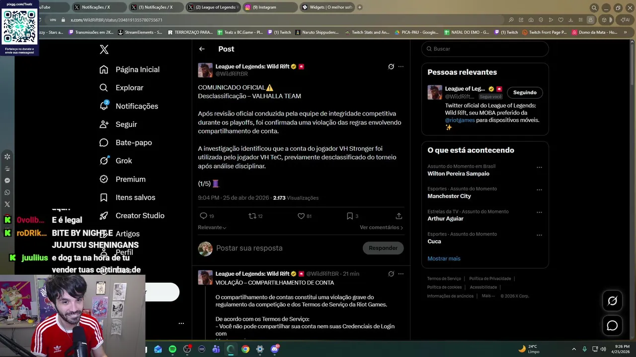Switch to the Instagram browser tab
The width and height of the screenshot is (636, 357).
(270, 7)
